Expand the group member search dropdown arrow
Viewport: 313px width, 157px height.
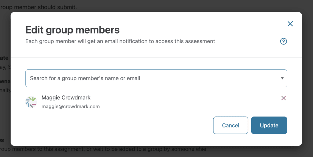click(282, 78)
